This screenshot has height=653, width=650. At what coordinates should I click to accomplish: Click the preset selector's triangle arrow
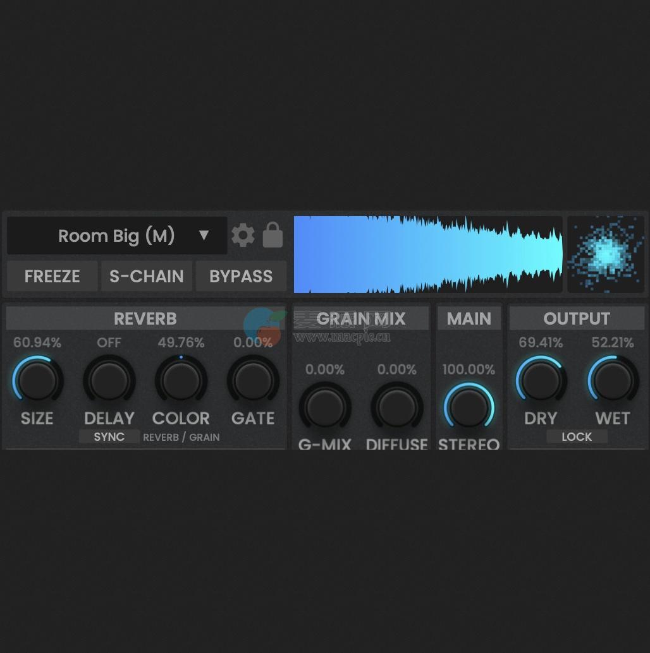click(204, 235)
